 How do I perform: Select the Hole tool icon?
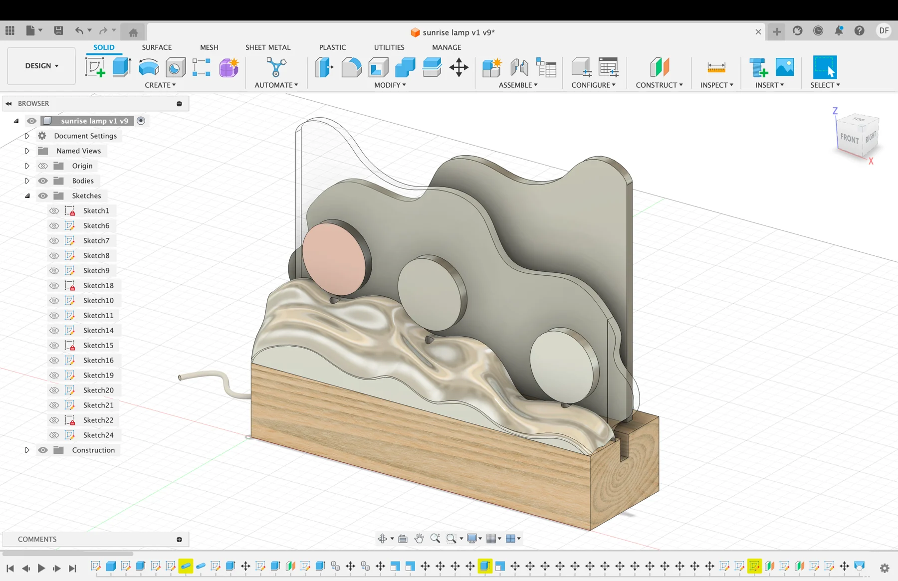pyautogui.click(x=175, y=67)
